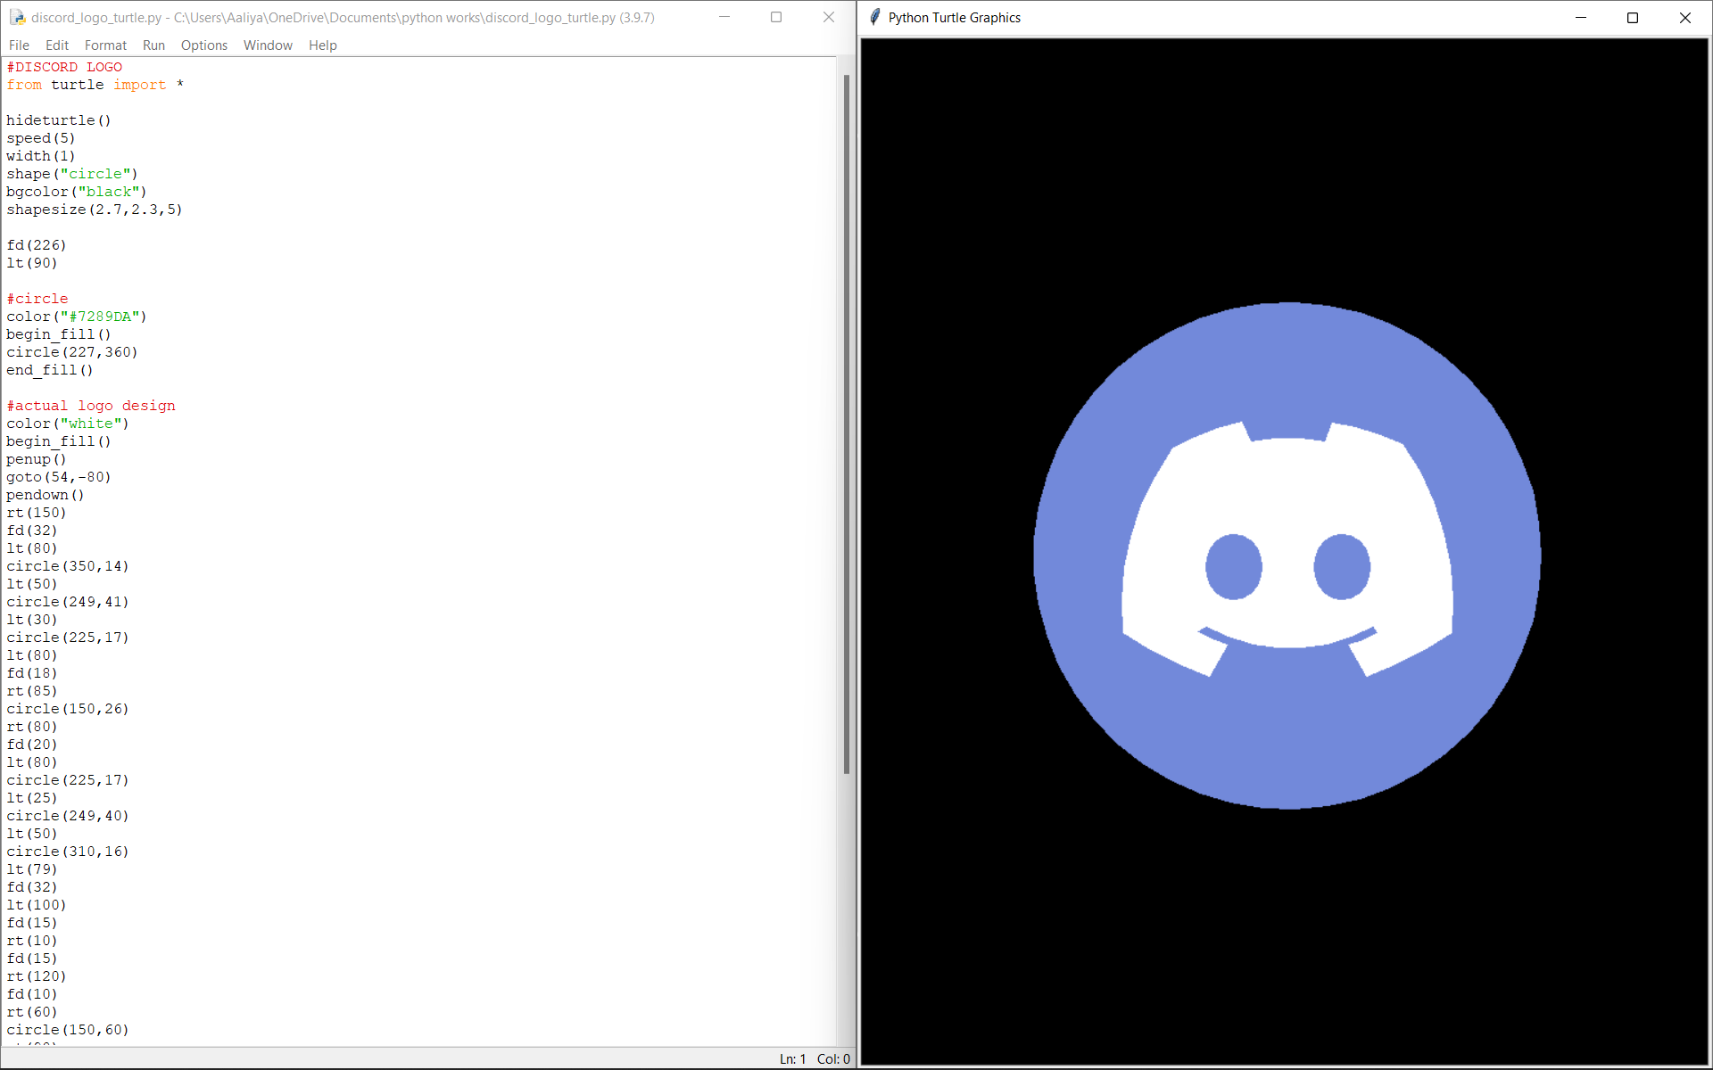Open the Run menu

(x=153, y=45)
